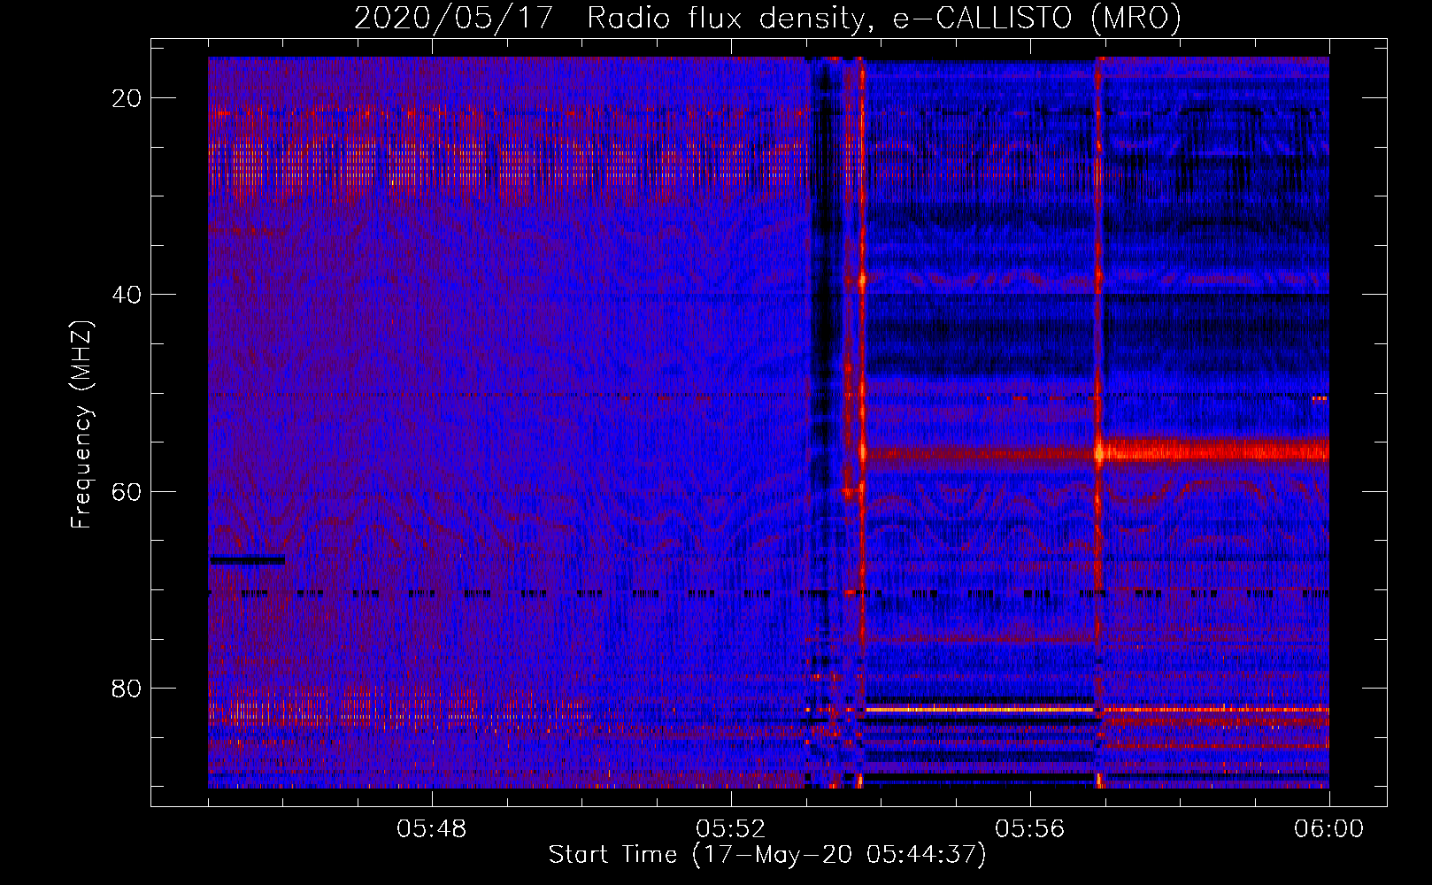Click the time tick label 05:48
Screen dimensions: 1432x885
point(432,829)
